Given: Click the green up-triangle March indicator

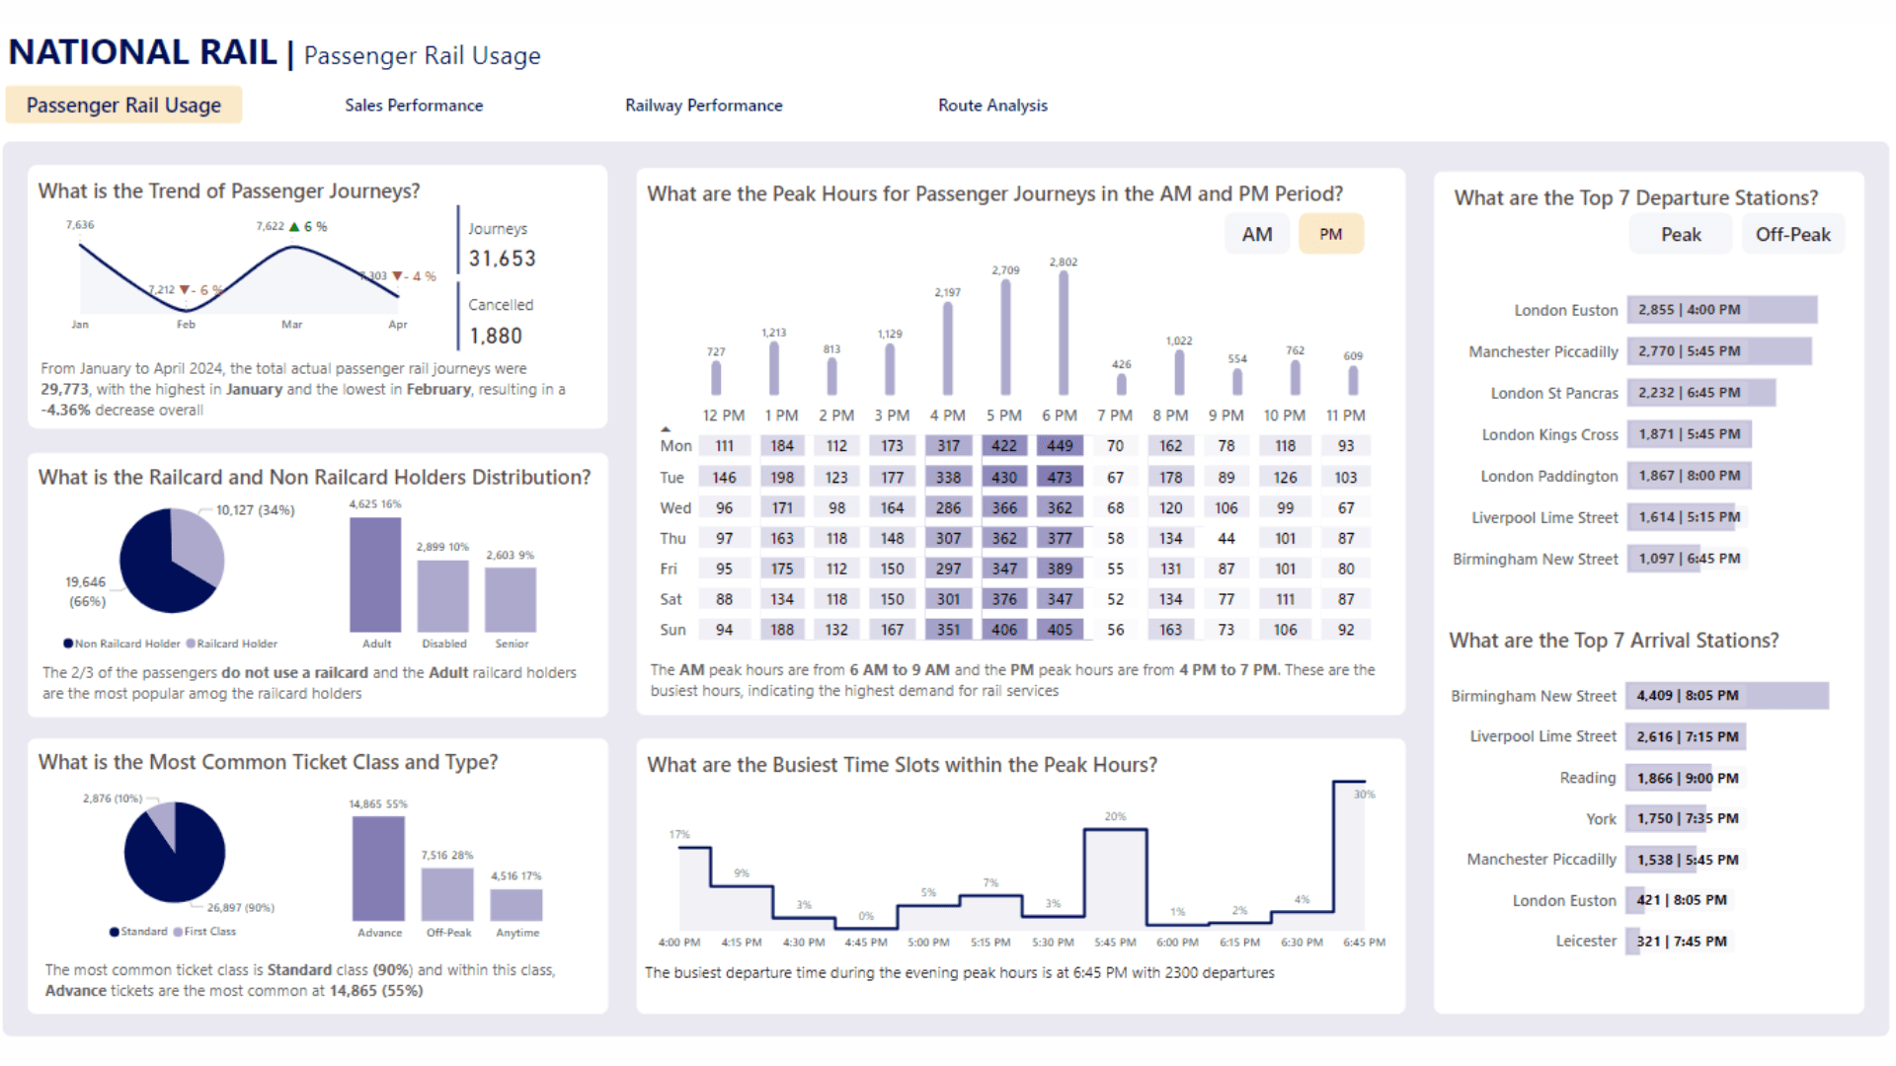Looking at the screenshot, I should (294, 226).
